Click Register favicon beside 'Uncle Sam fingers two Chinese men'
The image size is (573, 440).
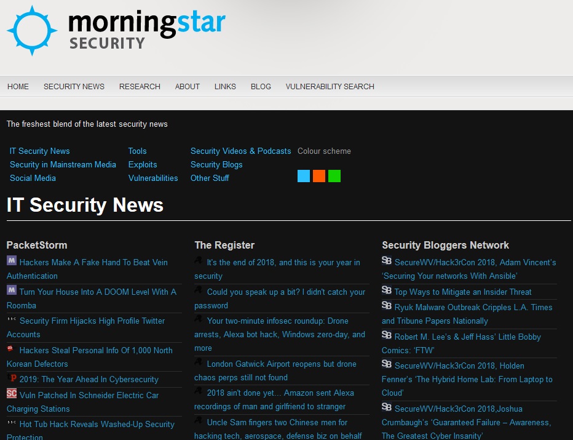(199, 420)
